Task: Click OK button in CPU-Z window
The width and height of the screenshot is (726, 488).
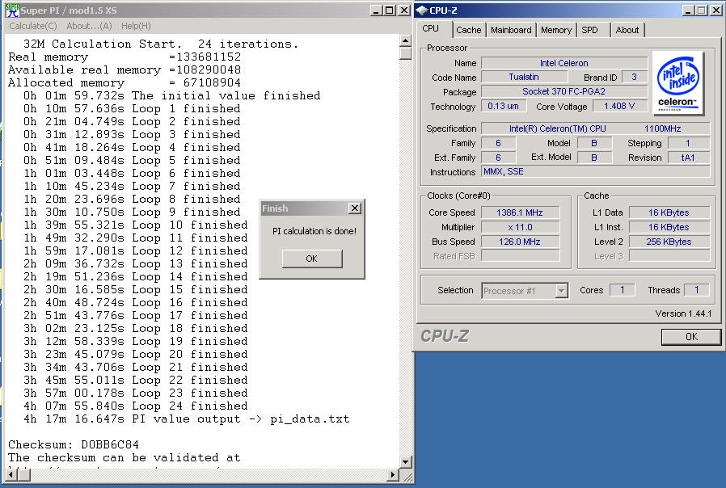Action: [x=691, y=337]
